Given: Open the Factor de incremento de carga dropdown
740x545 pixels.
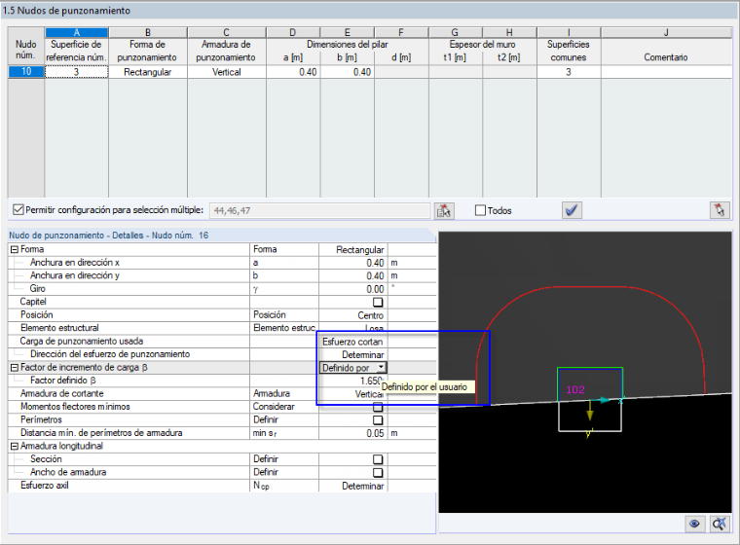Looking at the screenshot, I should click(x=382, y=367).
